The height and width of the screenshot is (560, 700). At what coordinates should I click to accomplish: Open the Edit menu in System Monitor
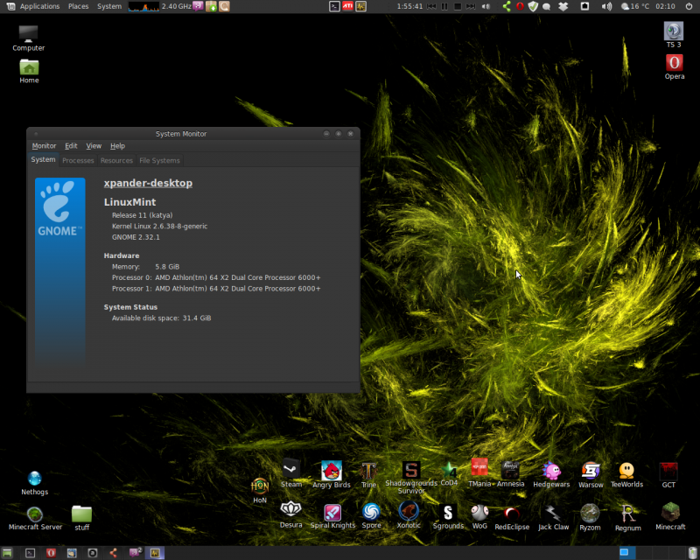(71, 146)
